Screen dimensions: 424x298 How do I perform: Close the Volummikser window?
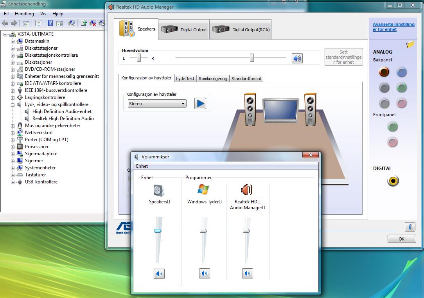click(311, 155)
